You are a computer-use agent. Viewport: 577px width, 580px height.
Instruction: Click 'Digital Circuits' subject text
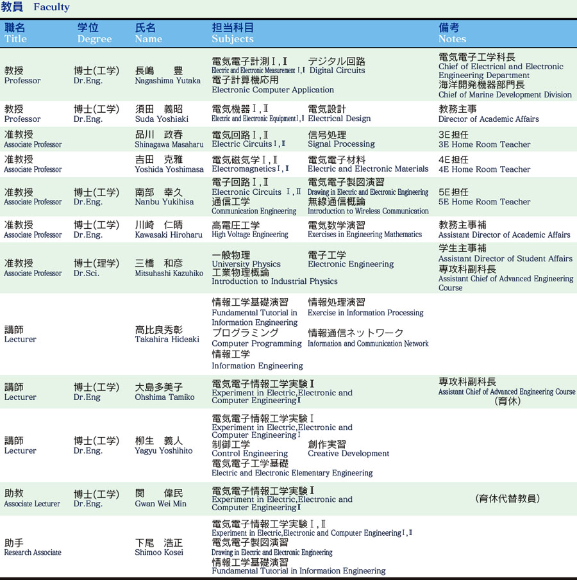click(337, 70)
